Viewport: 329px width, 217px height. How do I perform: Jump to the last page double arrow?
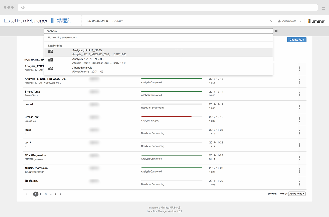coord(60,194)
